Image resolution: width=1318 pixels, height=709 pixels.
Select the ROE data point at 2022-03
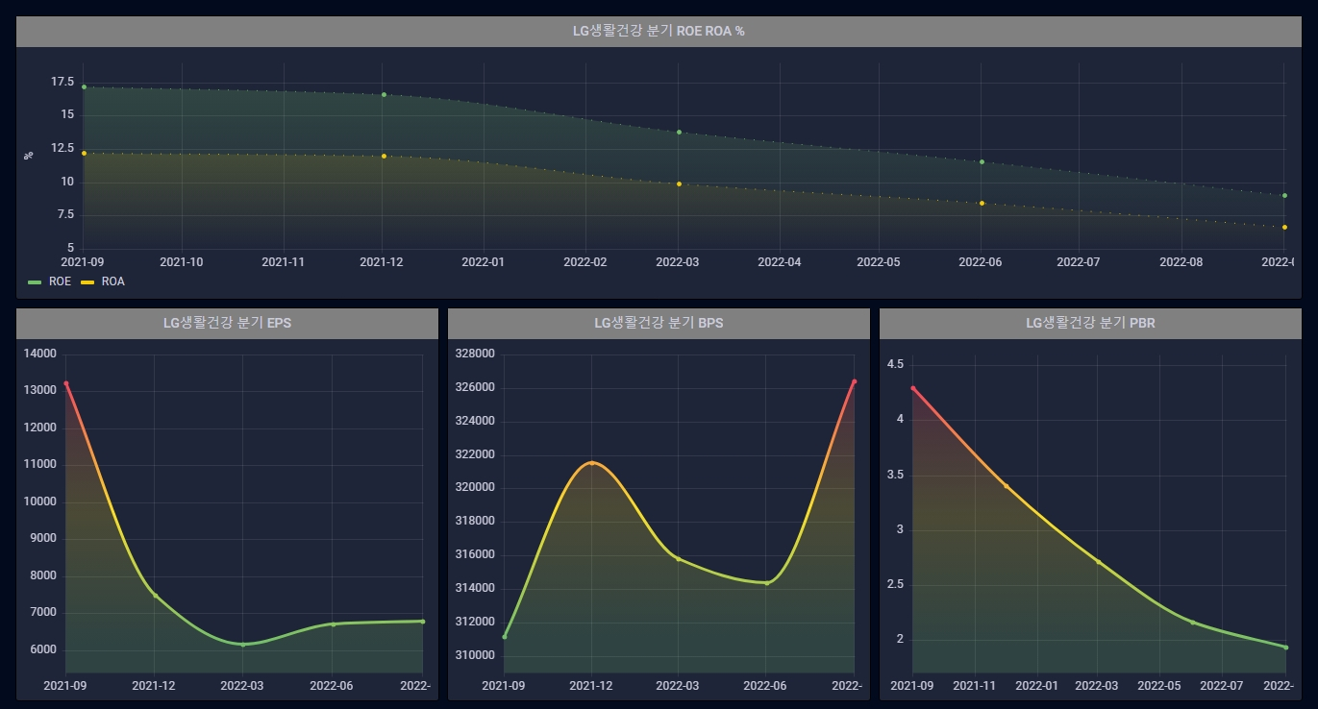pos(679,132)
